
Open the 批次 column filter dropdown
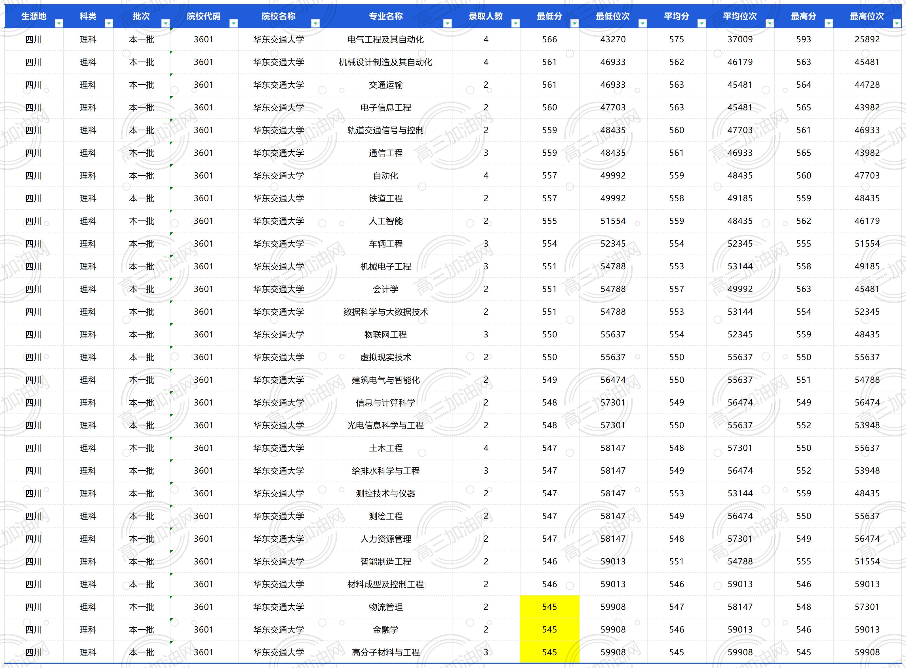click(x=165, y=24)
